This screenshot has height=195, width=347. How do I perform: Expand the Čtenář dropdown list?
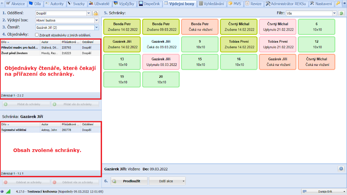[x=96, y=27]
